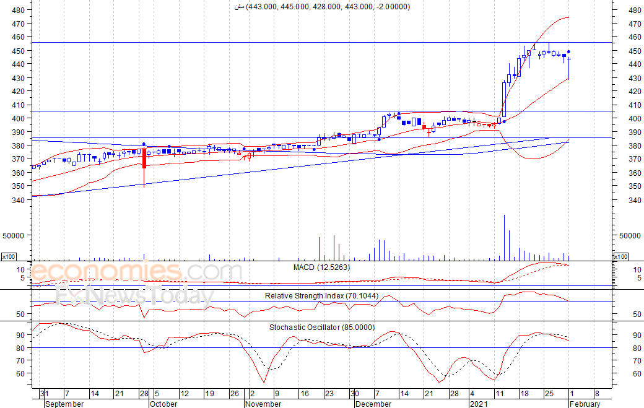Click 50000 volume label on left axis
Image resolution: width=644 pixels, height=408 pixels.
[14, 236]
